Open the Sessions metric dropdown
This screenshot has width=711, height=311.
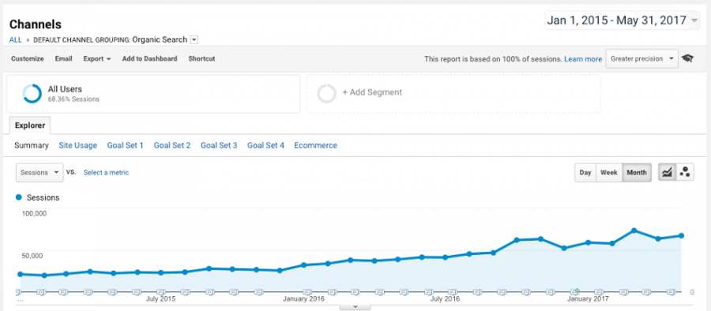[40, 173]
